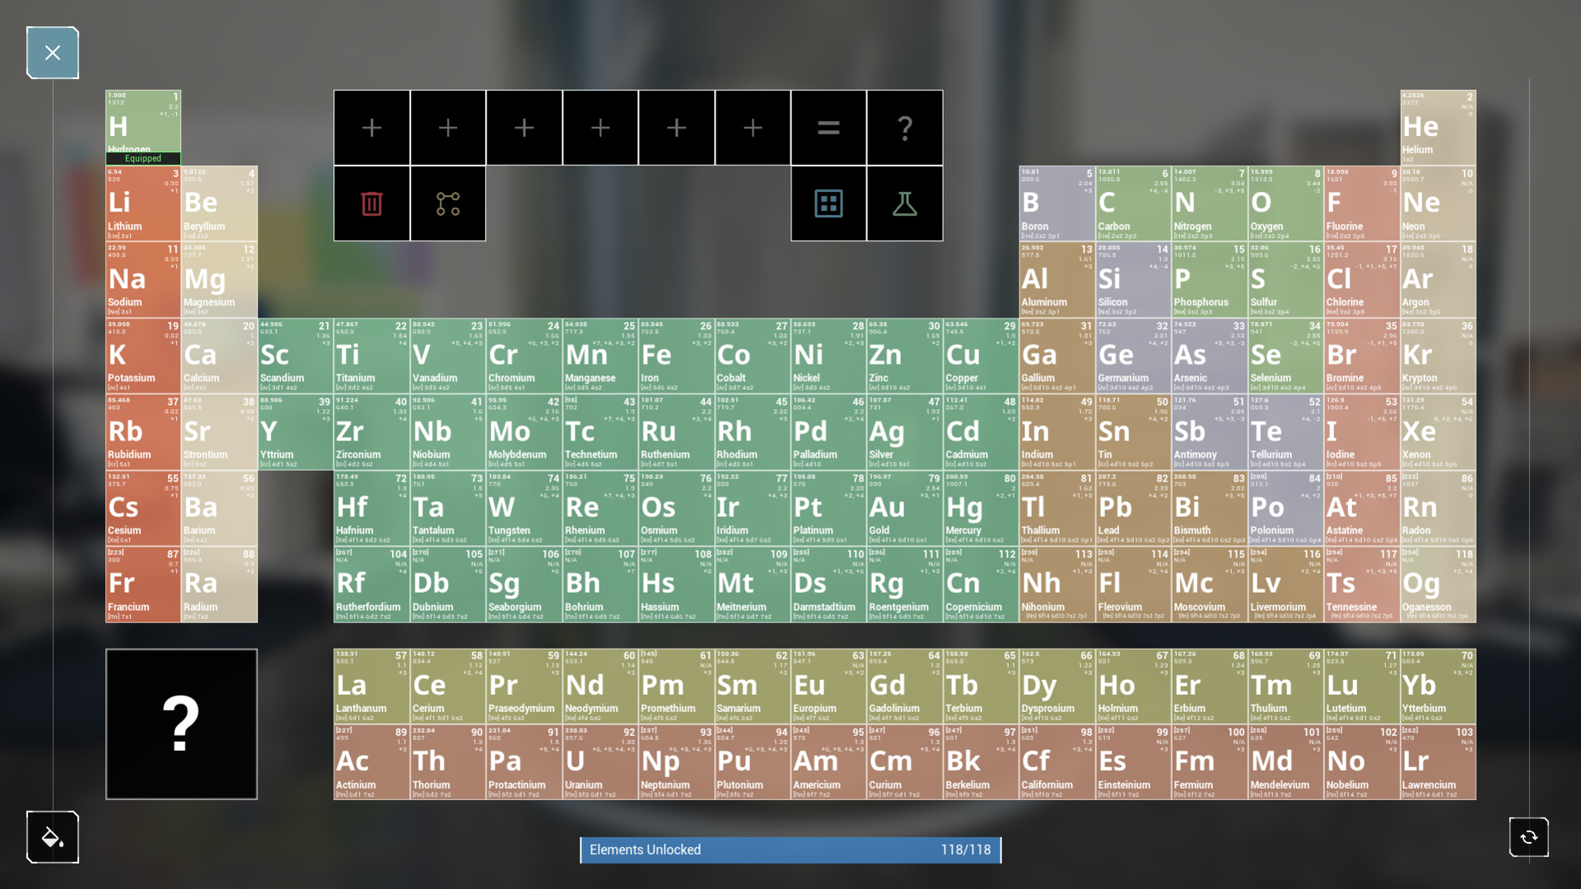Viewport: 1581px width, 889px height.
Task: Select Gold in the transition metals
Action: 903,508
